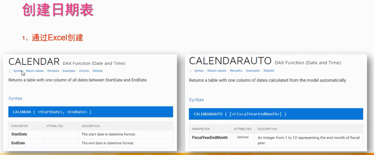Jump to Syntax link under CALENDAR

18,71
